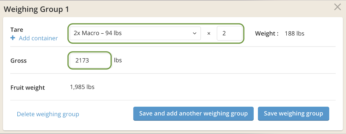Select the 188 lbs tare weight value
This screenshot has width=346, height=134.
pos(294,34)
